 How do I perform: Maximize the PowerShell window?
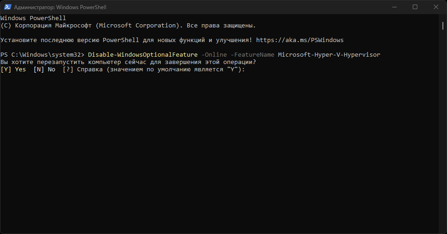(x=415, y=7)
